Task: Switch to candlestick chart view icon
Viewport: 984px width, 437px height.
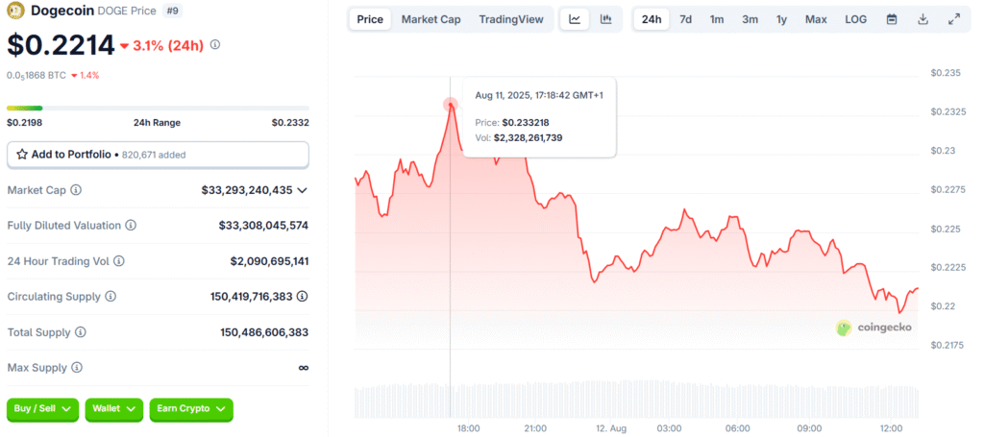Action: point(605,19)
